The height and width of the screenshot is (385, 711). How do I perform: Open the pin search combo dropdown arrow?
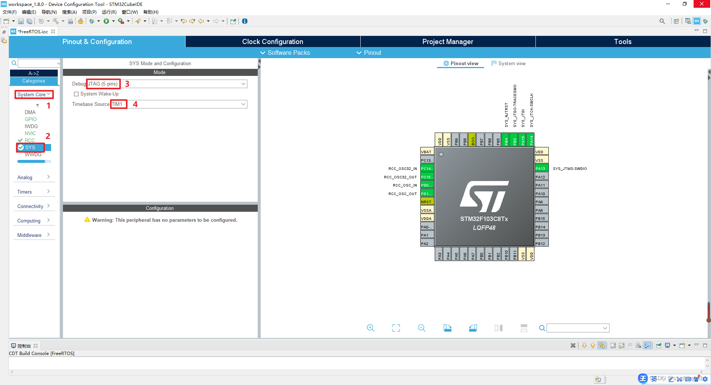point(605,328)
